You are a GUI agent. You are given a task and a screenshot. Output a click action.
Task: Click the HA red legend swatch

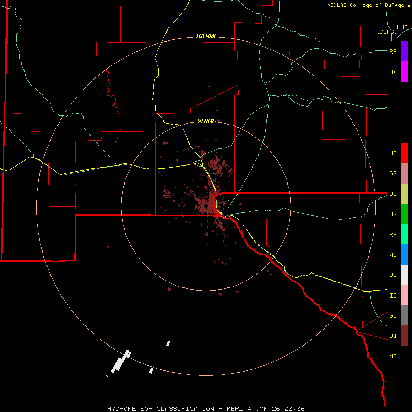(x=404, y=153)
